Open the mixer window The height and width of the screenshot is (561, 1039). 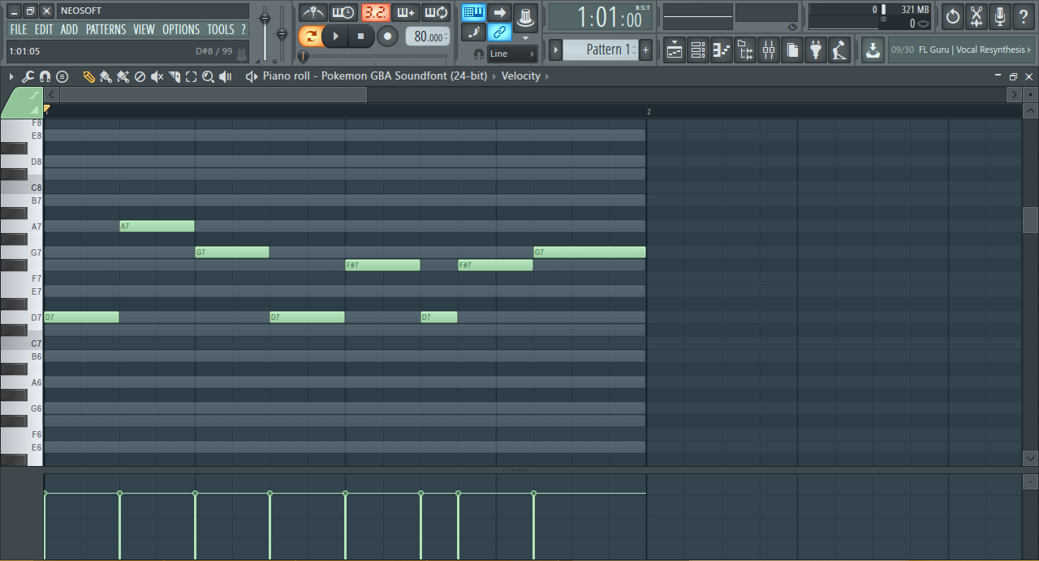point(768,50)
